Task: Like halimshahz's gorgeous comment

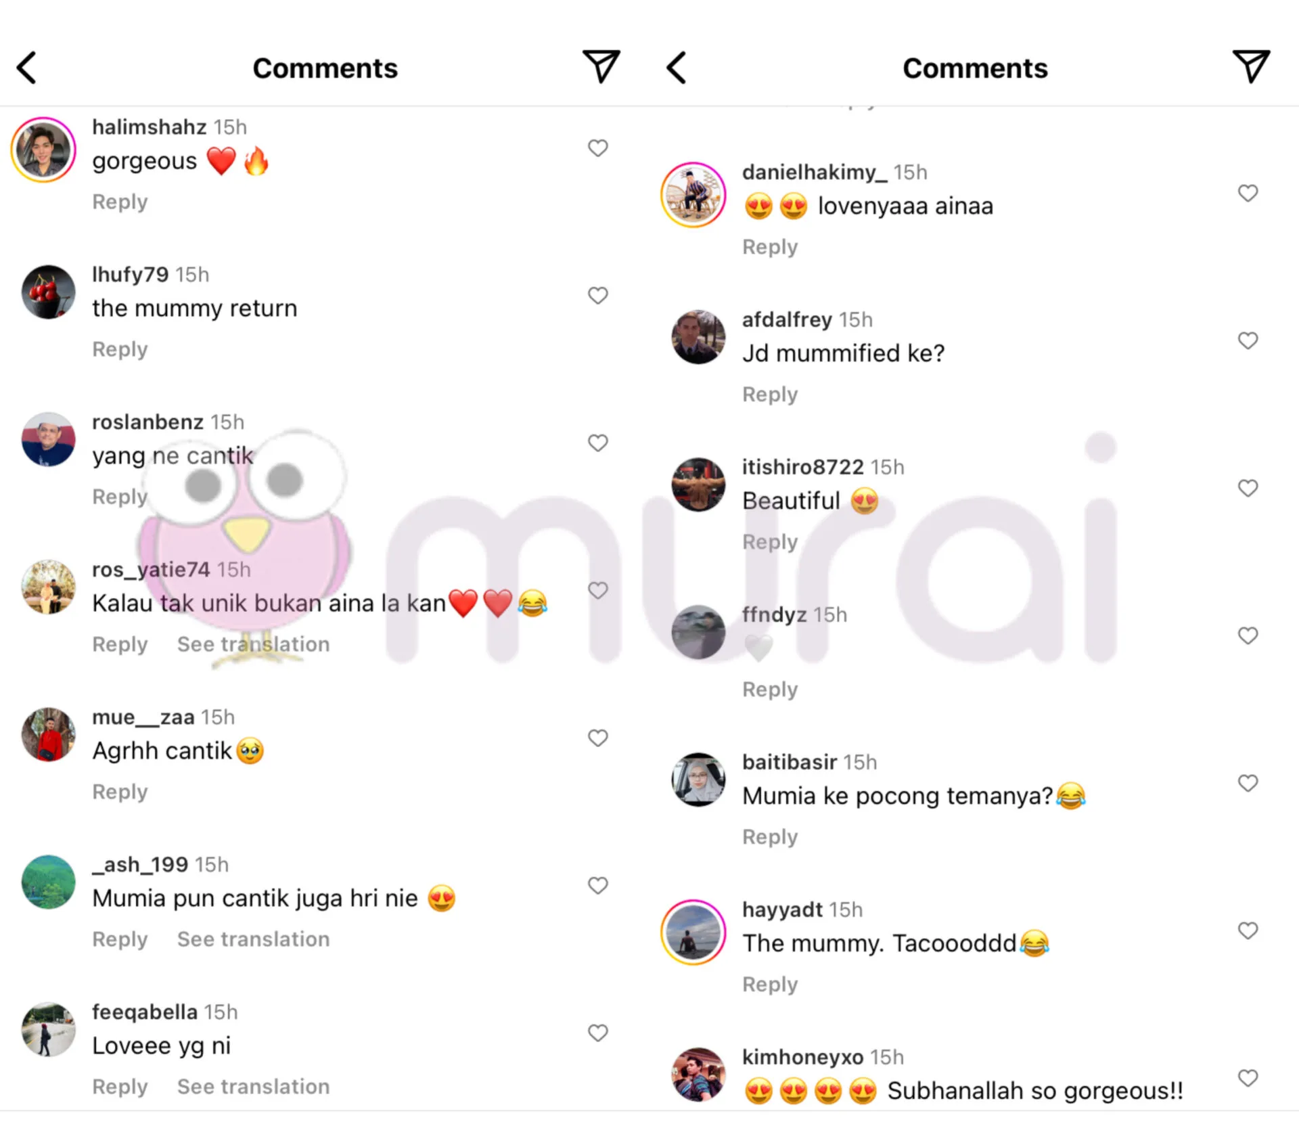Action: click(597, 148)
